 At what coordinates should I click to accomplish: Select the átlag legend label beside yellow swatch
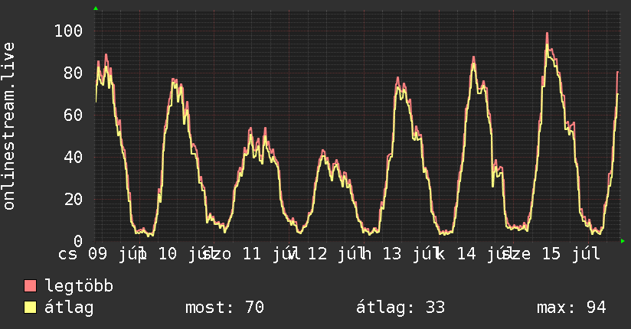pyautogui.click(x=69, y=308)
